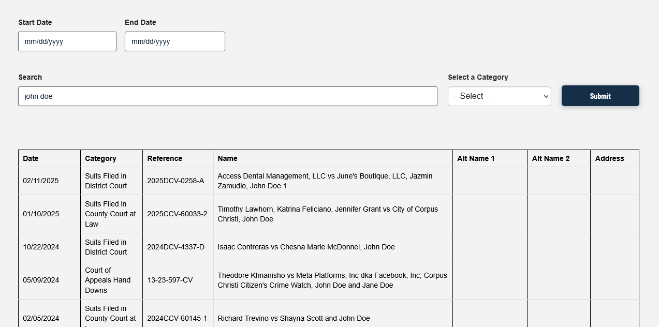Image resolution: width=659 pixels, height=327 pixels.
Task: Click the Category column header
Action: pyautogui.click(x=112, y=158)
